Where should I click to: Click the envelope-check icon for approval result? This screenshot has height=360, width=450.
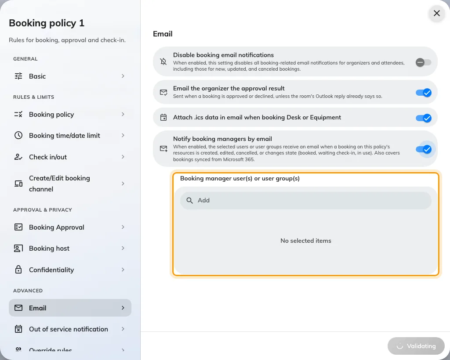pyautogui.click(x=163, y=92)
